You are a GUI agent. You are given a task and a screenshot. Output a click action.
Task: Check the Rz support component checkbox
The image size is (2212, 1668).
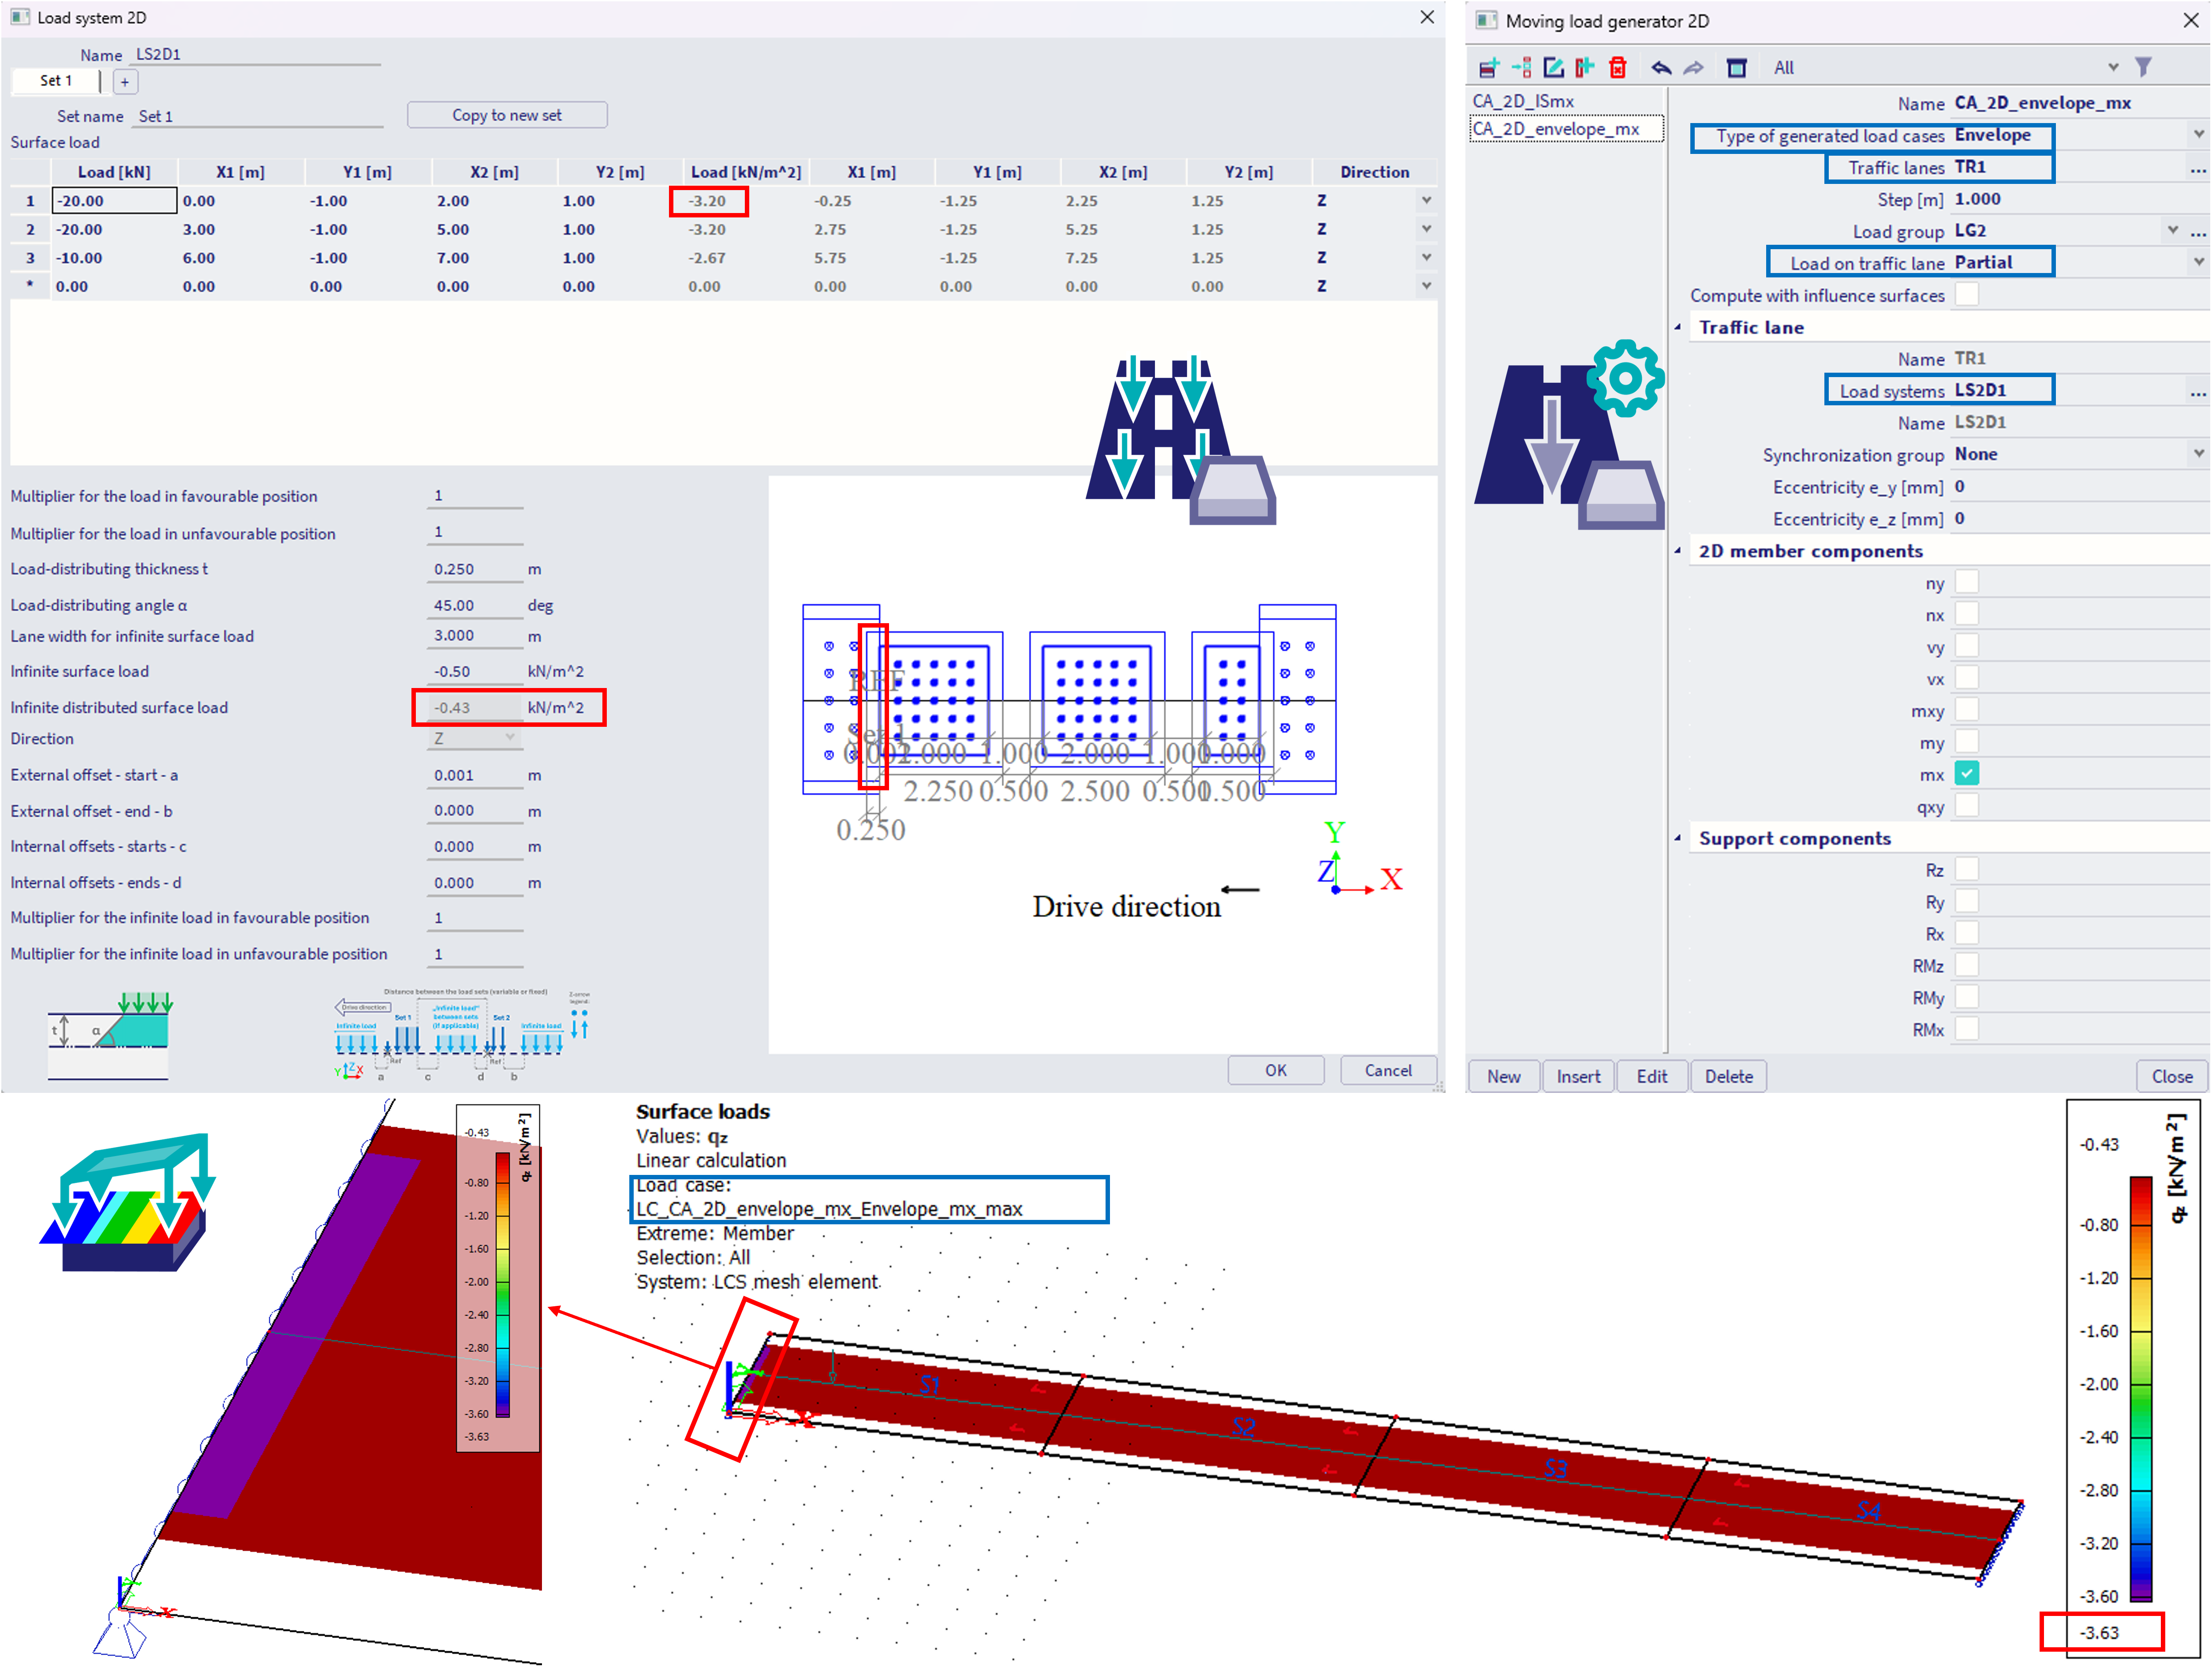pos(1966,869)
